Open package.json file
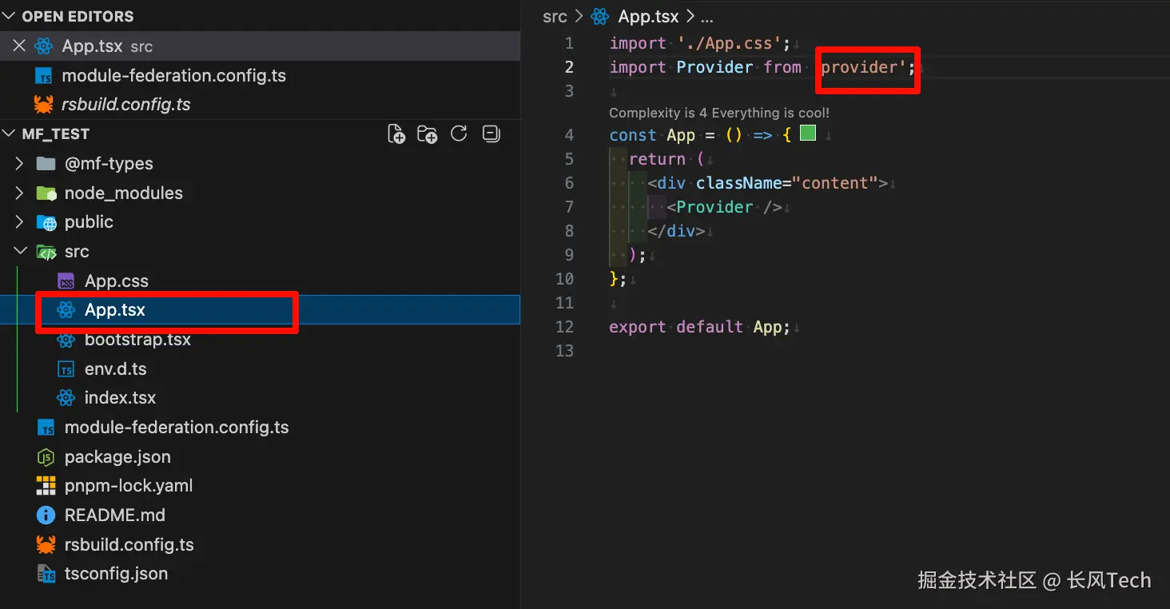This screenshot has height=609, width=1170. [x=260, y=457]
